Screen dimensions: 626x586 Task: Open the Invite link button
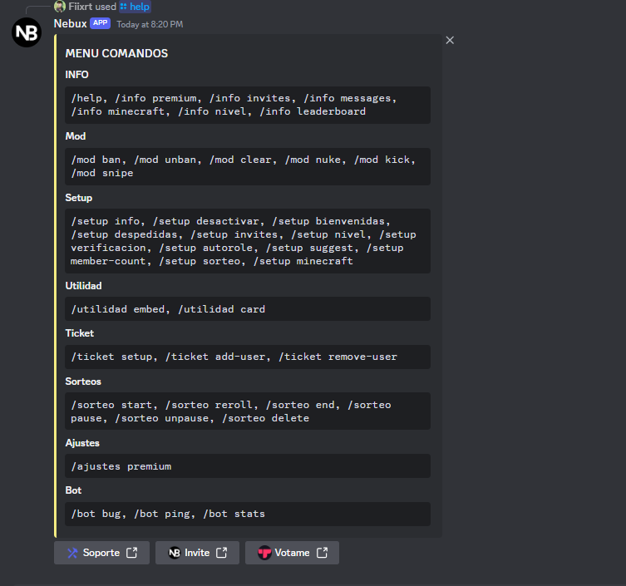click(197, 553)
